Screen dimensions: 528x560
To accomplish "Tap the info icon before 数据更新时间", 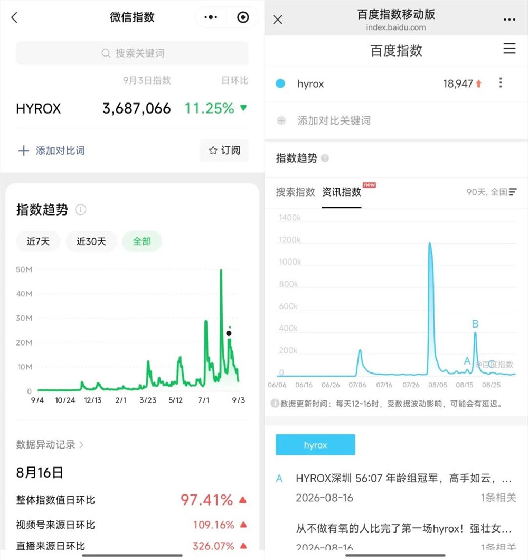I will (275, 404).
